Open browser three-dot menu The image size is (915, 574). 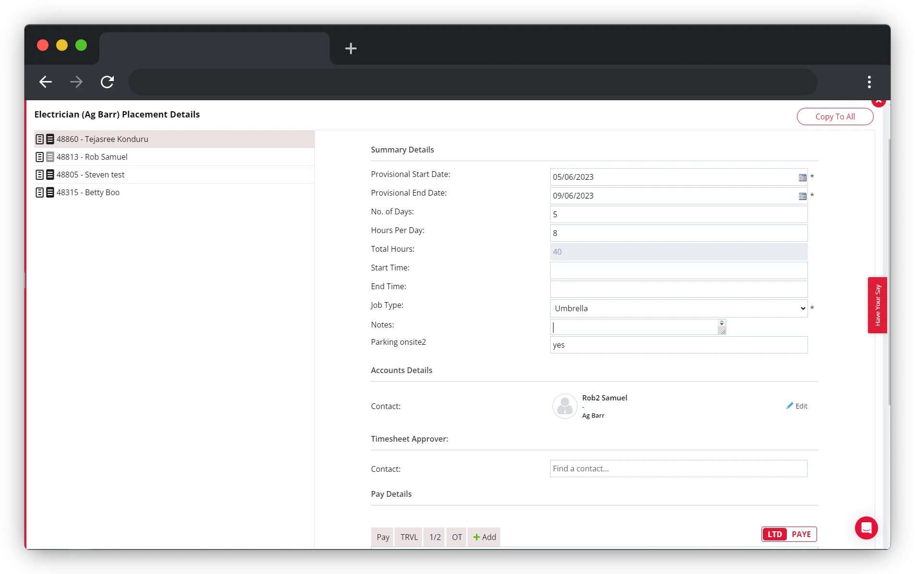[x=869, y=82]
